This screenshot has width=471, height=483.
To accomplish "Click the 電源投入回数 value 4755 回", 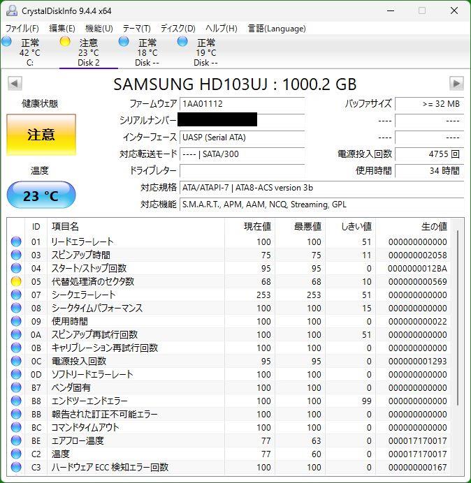I will point(429,154).
